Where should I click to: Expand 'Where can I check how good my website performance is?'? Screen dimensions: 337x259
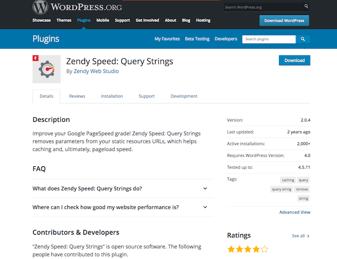coord(123,207)
